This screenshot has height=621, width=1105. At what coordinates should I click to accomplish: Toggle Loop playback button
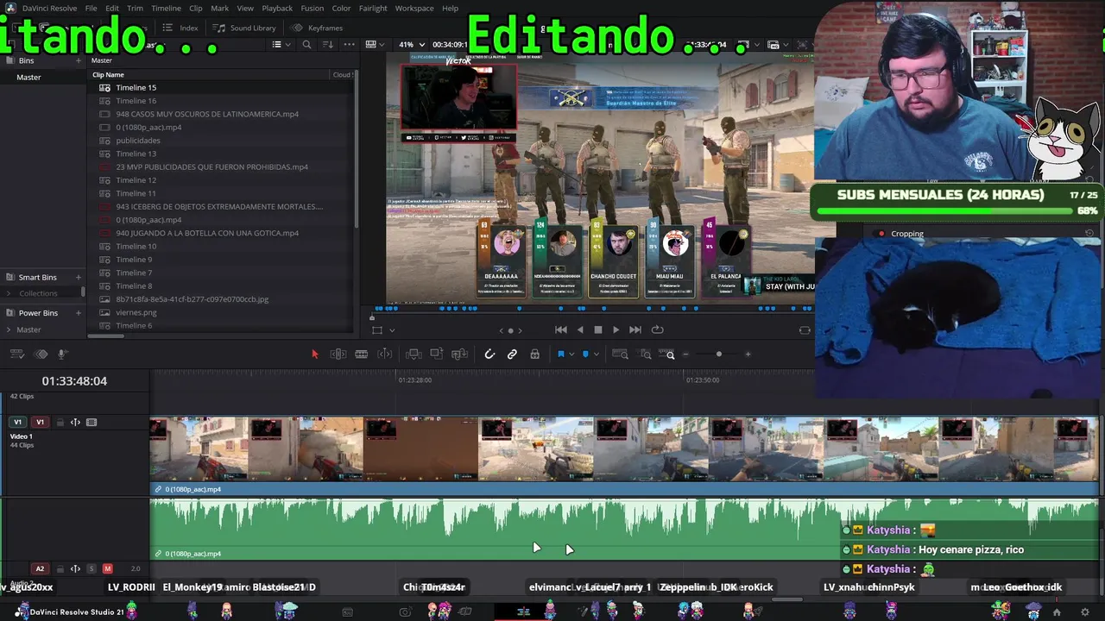(657, 329)
